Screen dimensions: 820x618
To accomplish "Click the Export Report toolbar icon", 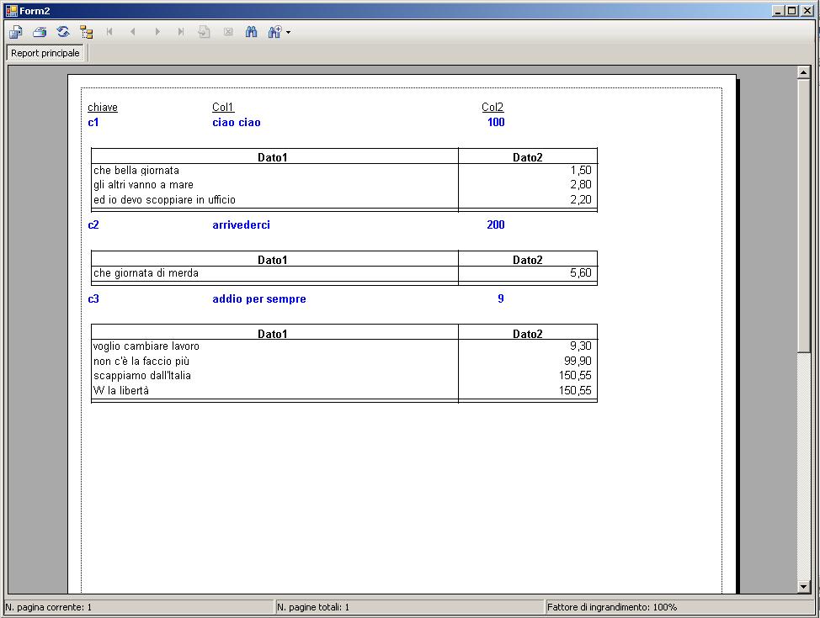I will [16, 33].
